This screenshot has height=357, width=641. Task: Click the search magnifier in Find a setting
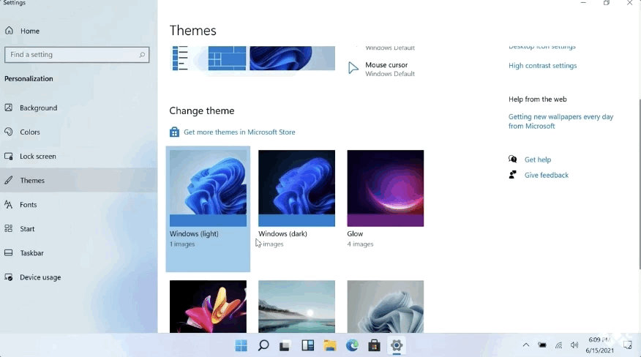(x=142, y=55)
